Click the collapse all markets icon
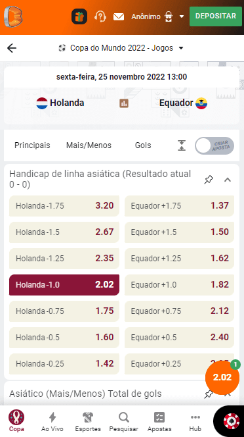244x437 pixels. pyautogui.click(x=182, y=145)
